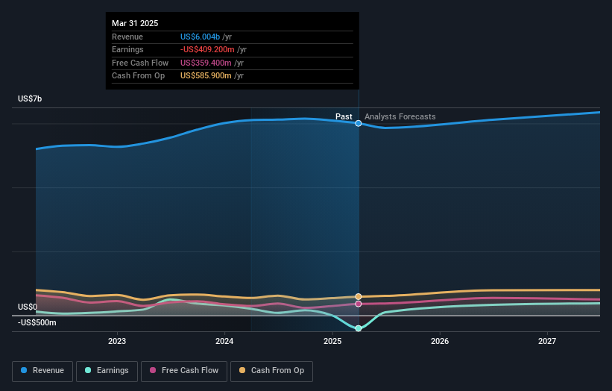Toggle the Earnings legend button
Image resolution: width=612 pixels, height=391 pixels.
coord(107,371)
